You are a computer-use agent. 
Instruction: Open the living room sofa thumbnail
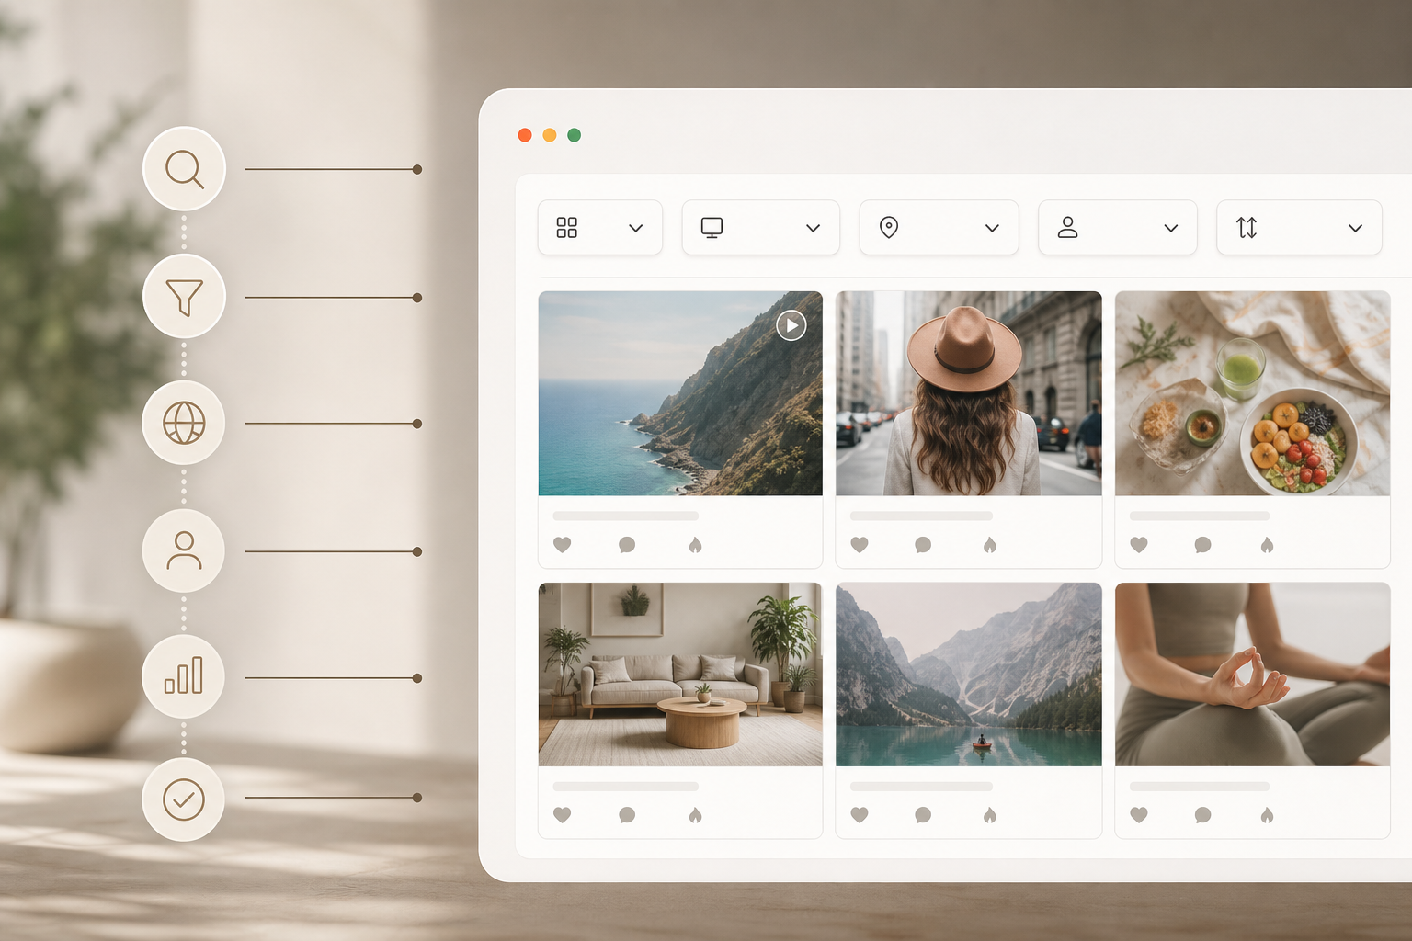680,675
